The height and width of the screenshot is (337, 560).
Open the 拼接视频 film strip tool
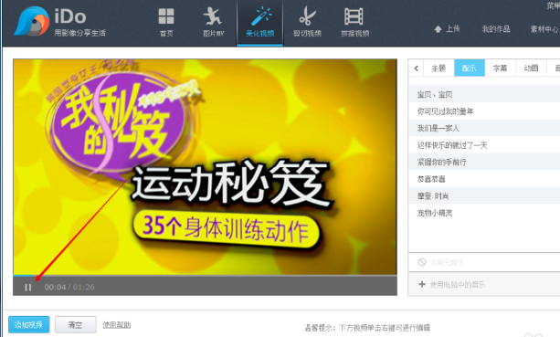pos(354,22)
